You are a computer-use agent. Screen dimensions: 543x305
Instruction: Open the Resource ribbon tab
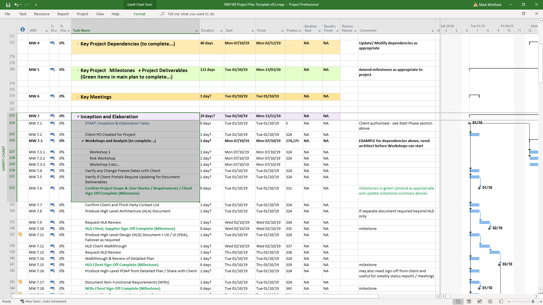42,14
